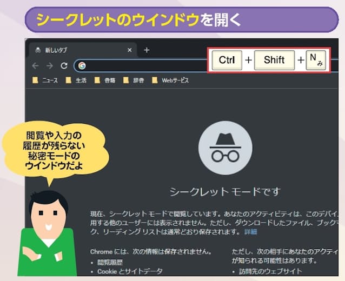
Task: Click the シークレット モードです heading
Action: pos(225,192)
